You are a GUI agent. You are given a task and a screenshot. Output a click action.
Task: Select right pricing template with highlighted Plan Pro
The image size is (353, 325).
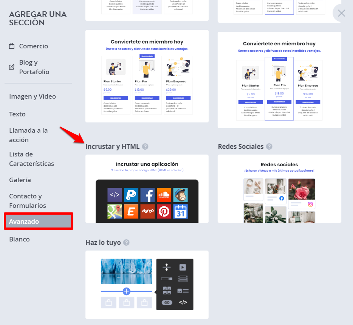coord(279,80)
